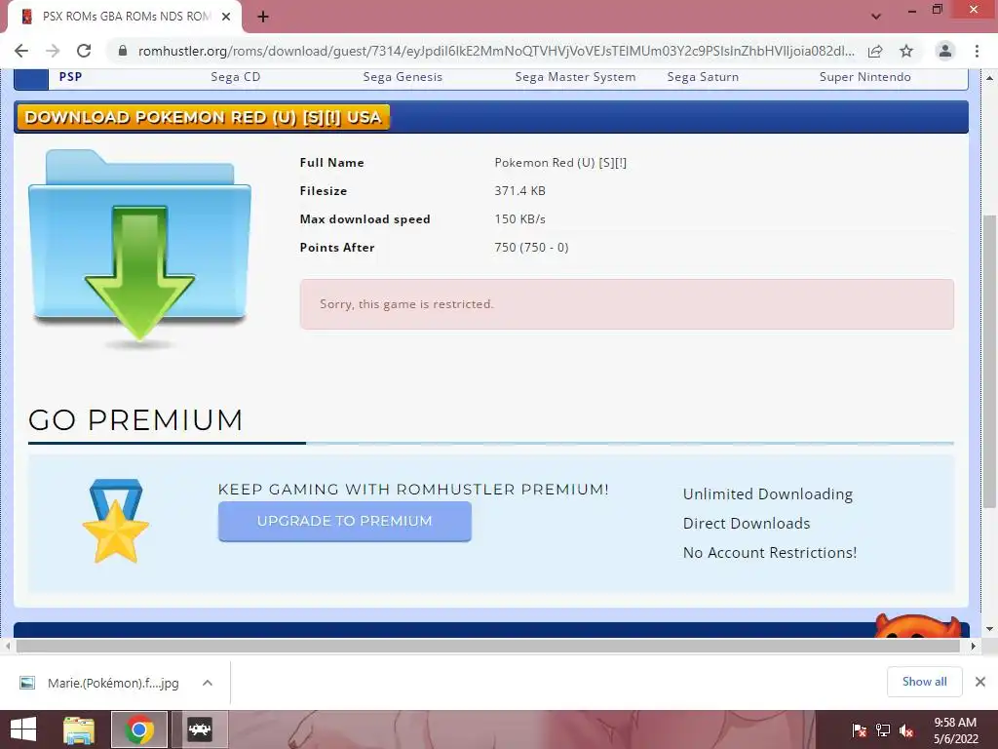Open the retro game emulator taskbar icon

click(x=200, y=729)
